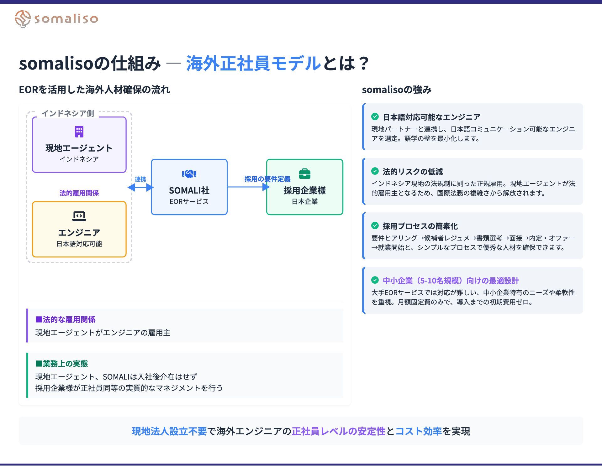Click the EORサービス subtitle
Image resolution: width=602 pixels, height=466 pixels.
click(x=189, y=201)
